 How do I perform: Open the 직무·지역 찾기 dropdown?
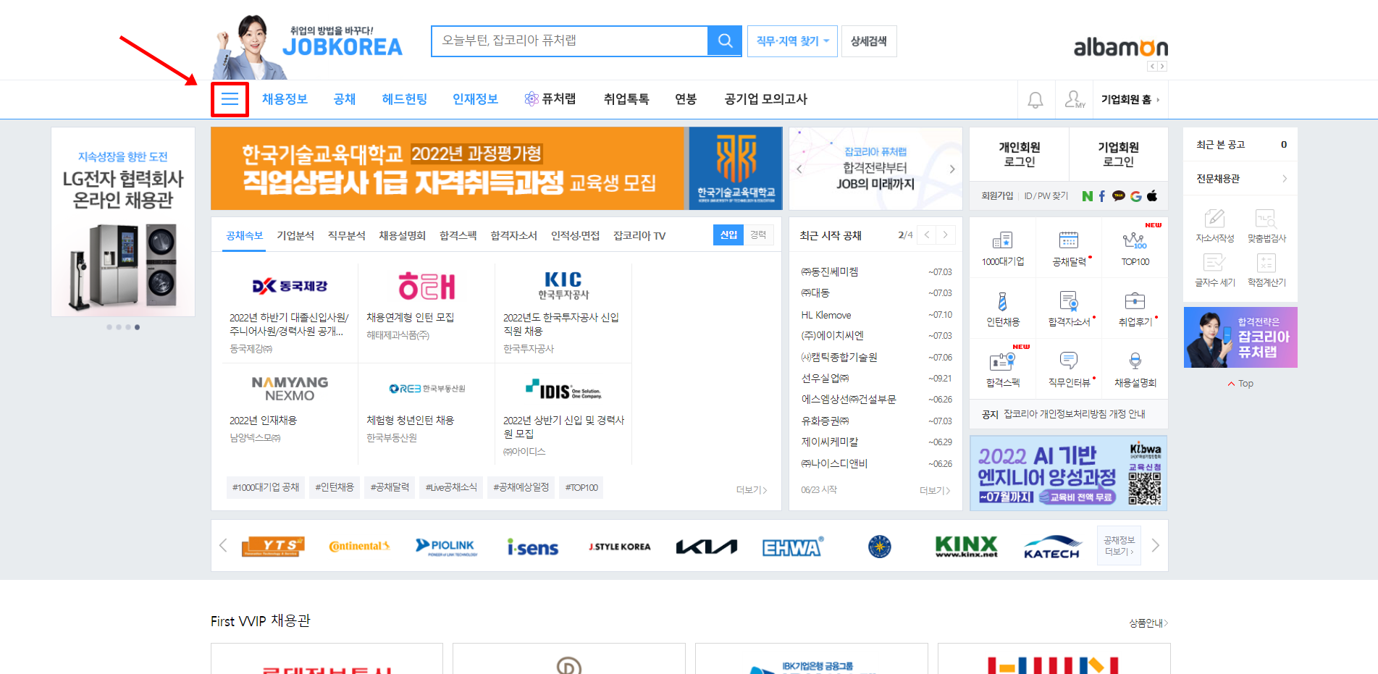(x=792, y=41)
